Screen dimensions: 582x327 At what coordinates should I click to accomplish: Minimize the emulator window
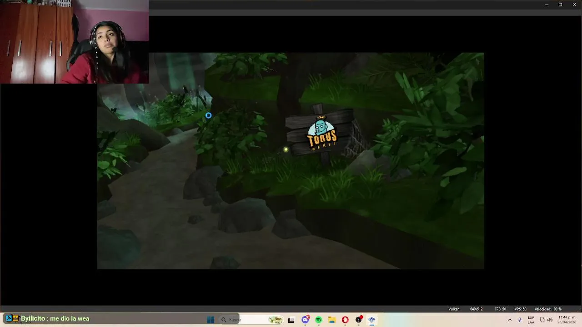547,5
